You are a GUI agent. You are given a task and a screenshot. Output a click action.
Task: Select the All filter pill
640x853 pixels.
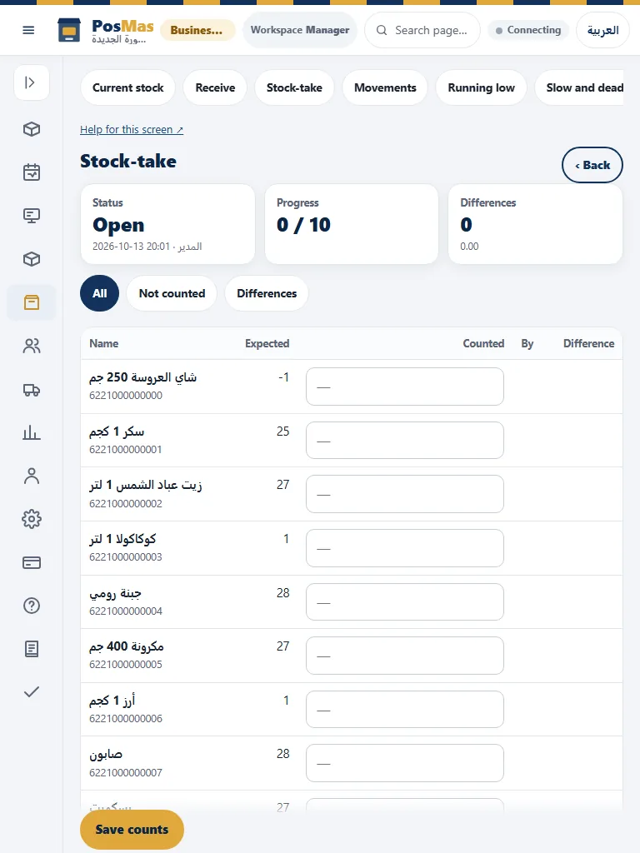pyautogui.click(x=100, y=293)
